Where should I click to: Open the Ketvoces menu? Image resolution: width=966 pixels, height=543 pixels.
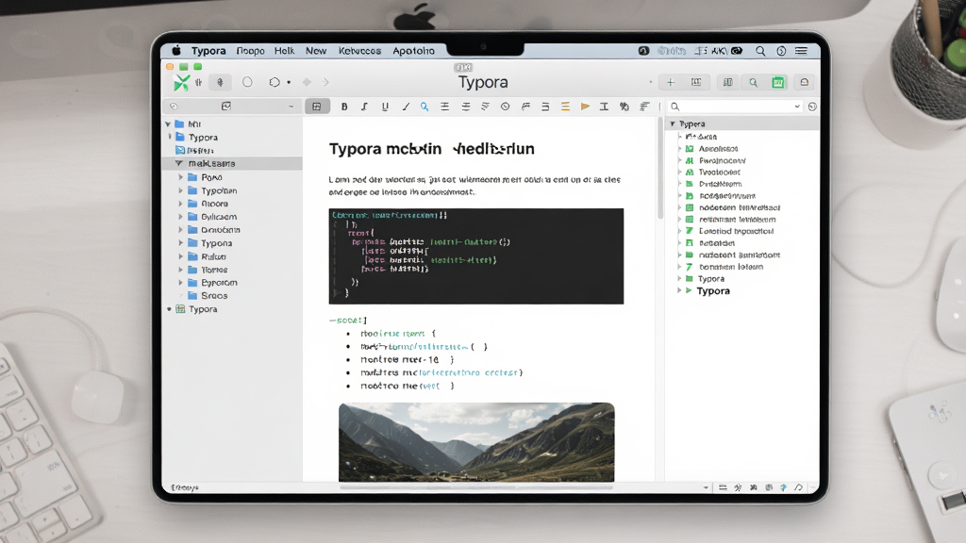tap(359, 51)
